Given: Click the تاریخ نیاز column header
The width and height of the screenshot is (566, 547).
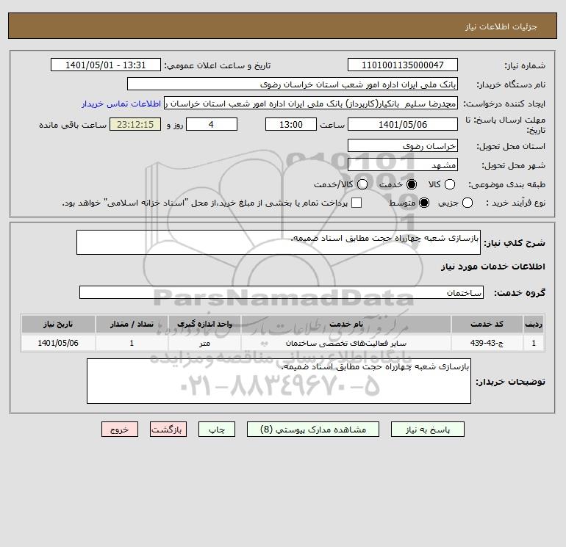Looking at the screenshot, I should click(x=58, y=324).
